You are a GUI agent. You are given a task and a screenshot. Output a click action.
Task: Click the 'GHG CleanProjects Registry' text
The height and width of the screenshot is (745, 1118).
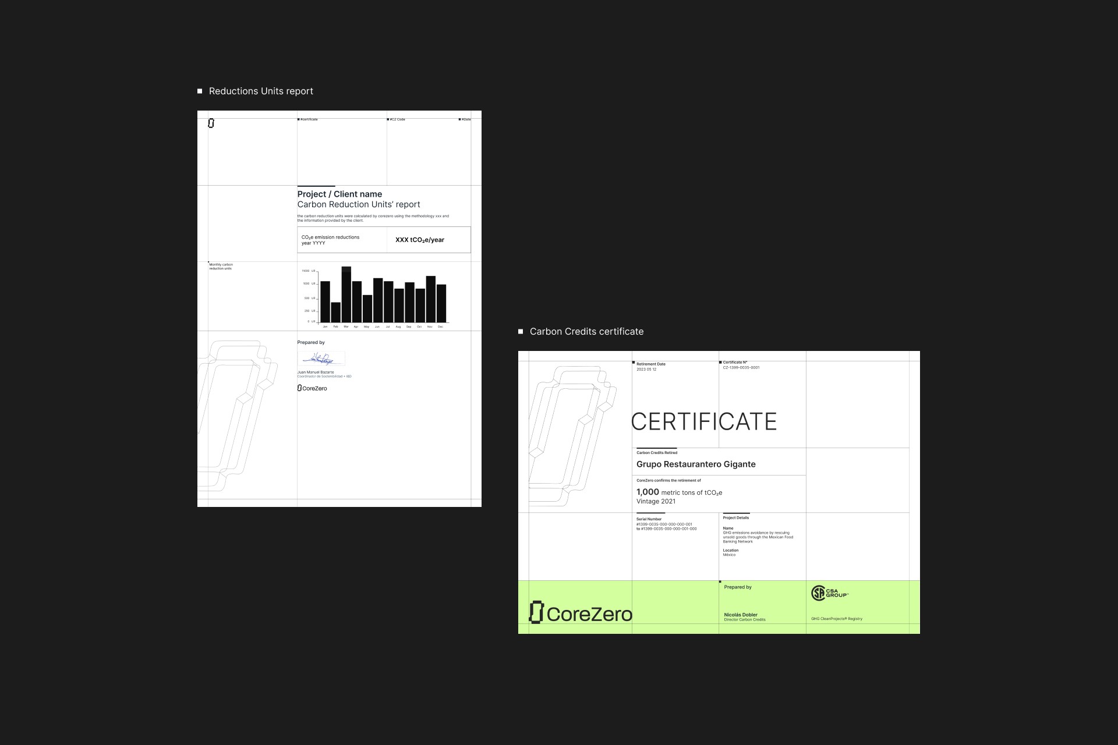(836, 619)
